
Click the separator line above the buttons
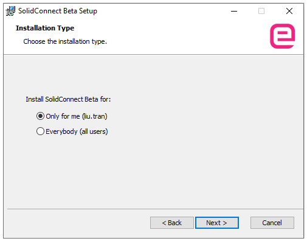tap(155, 209)
